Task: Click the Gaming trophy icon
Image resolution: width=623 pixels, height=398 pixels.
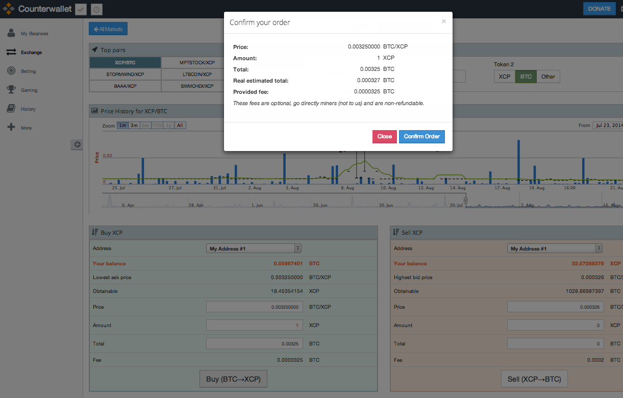Action: coord(11,90)
